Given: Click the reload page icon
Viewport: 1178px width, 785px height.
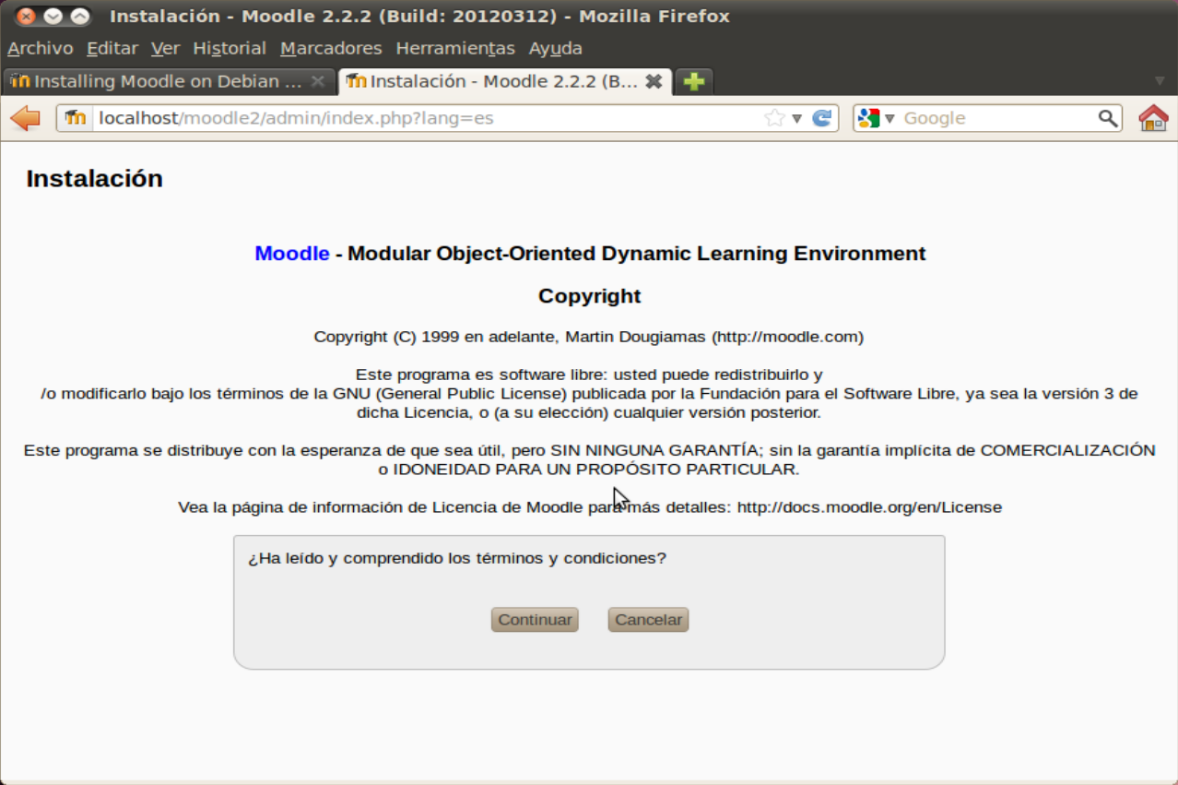Looking at the screenshot, I should [x=821, y=118].
